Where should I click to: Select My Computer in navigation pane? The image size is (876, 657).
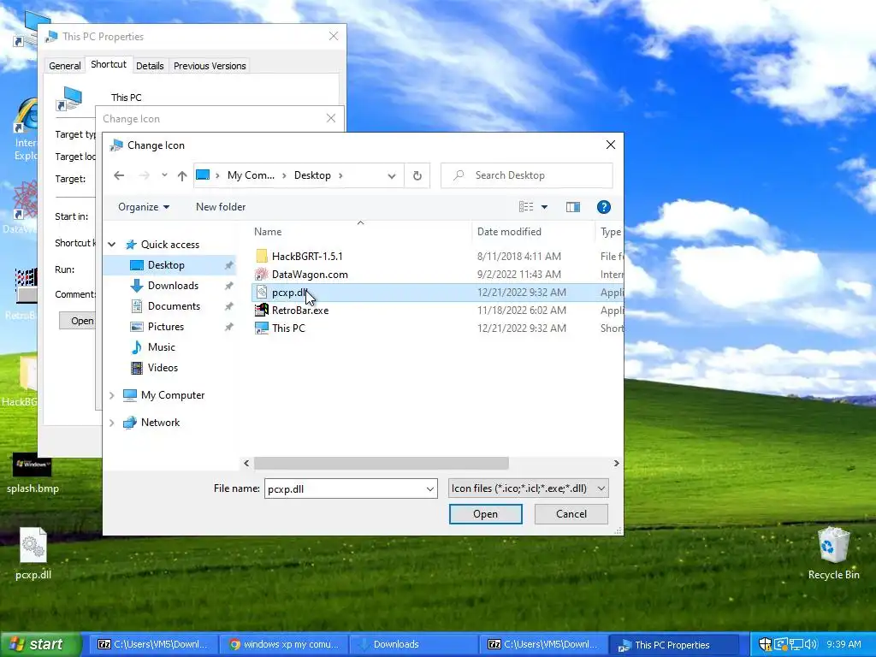(x=173, y=395)
